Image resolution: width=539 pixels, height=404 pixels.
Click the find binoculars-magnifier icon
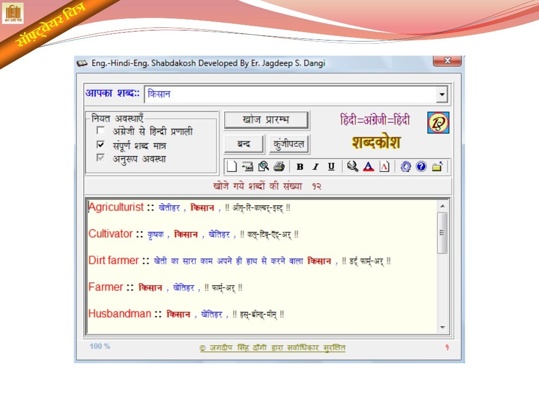[x=352, y=167]
